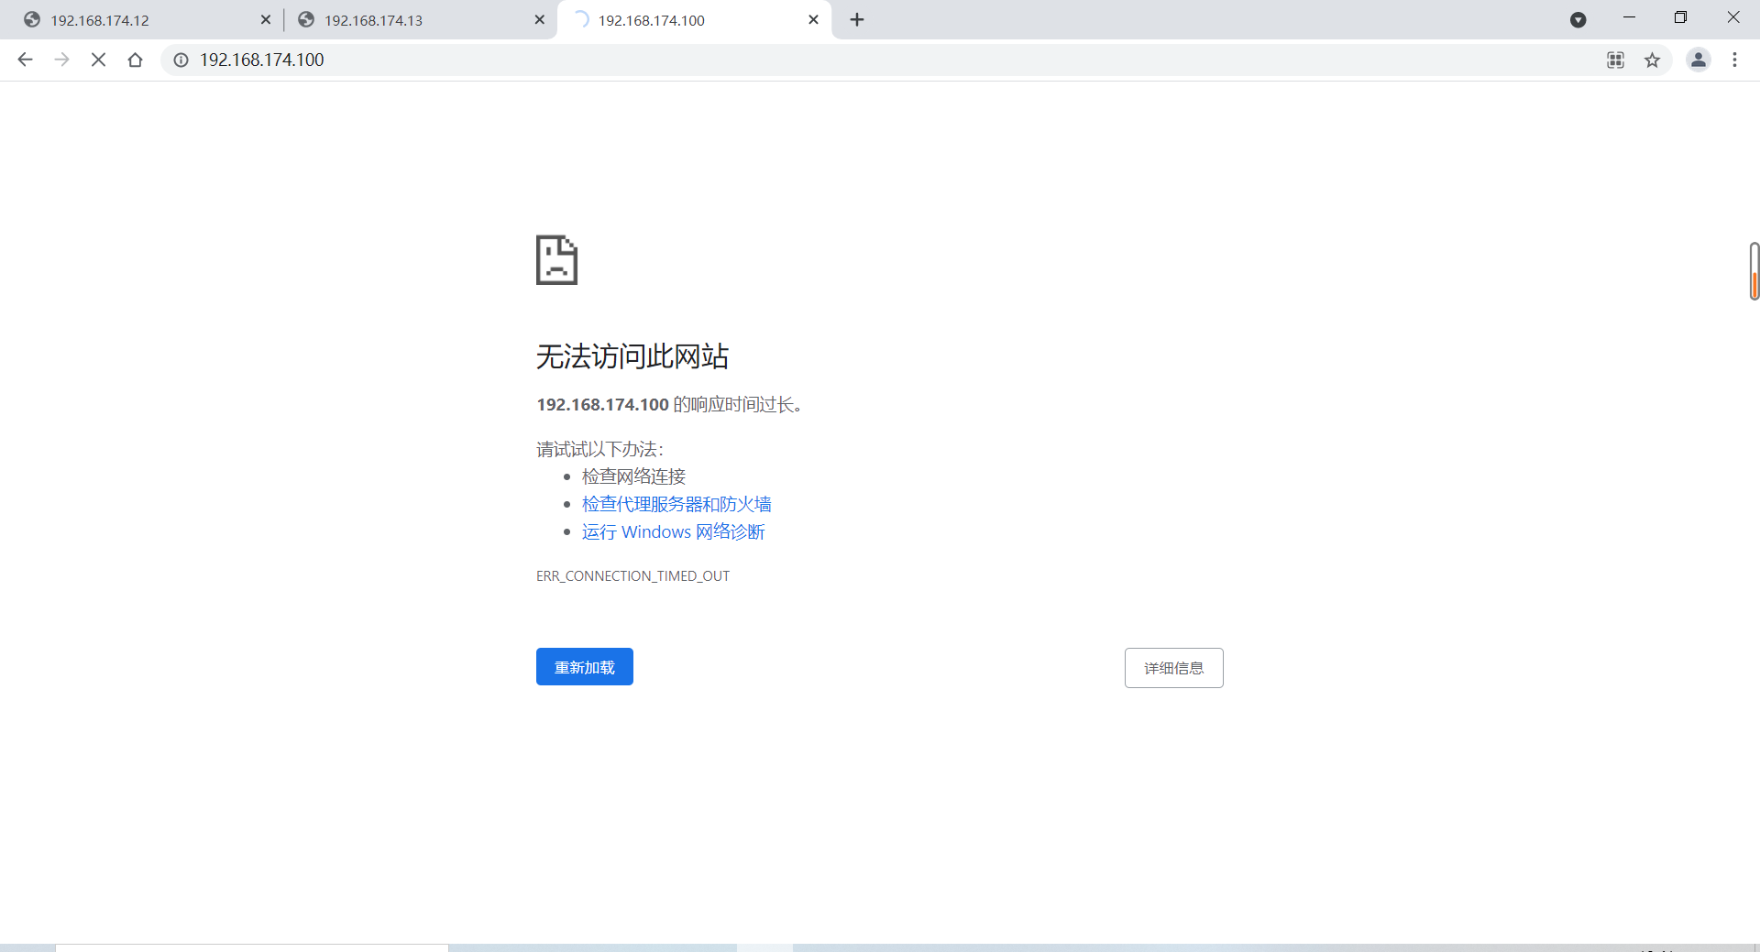Click the 重新加载 reload button
The height and width of the screenshot is (952, 1760).
click(x=585, y=667)
